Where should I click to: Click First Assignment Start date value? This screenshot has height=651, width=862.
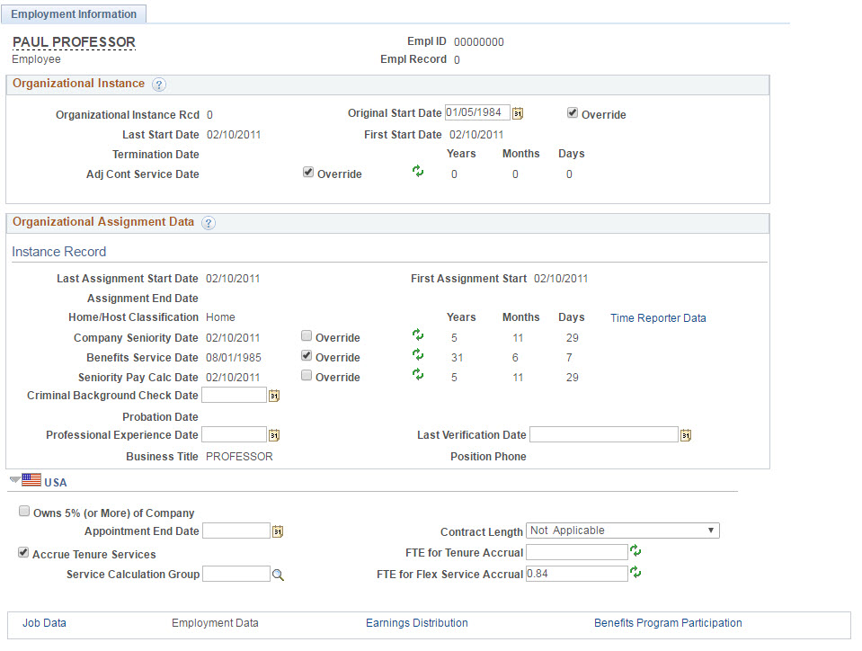[561, 279]
